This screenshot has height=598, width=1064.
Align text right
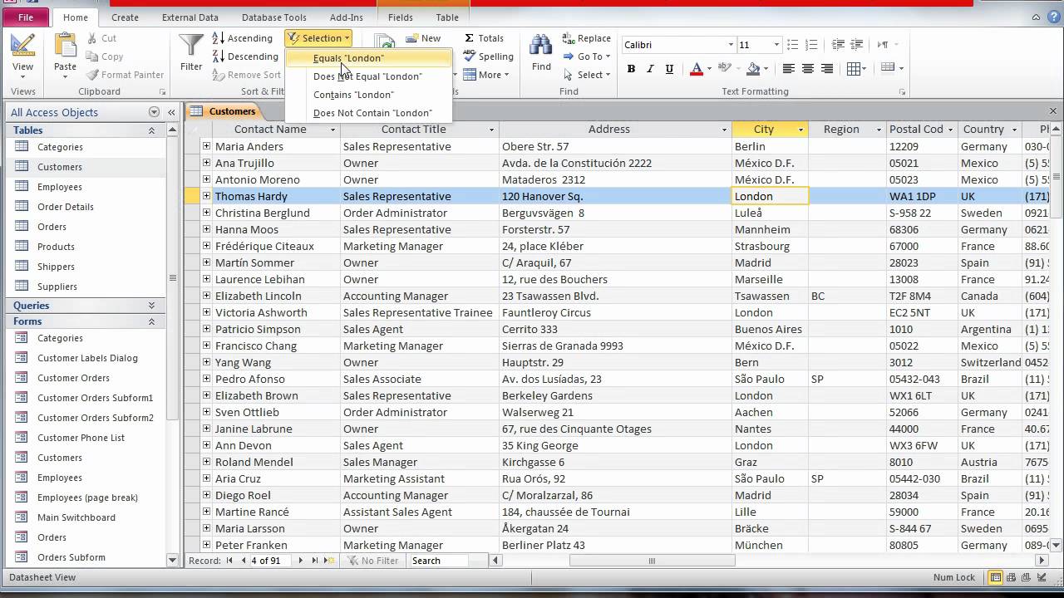coord(826,69)
